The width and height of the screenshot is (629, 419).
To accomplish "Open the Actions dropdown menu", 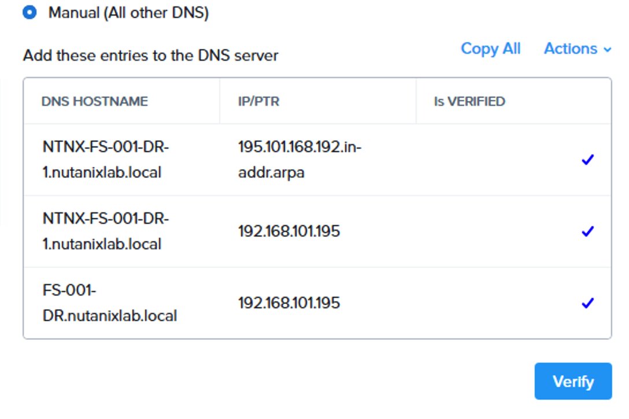I will (578, 49).
